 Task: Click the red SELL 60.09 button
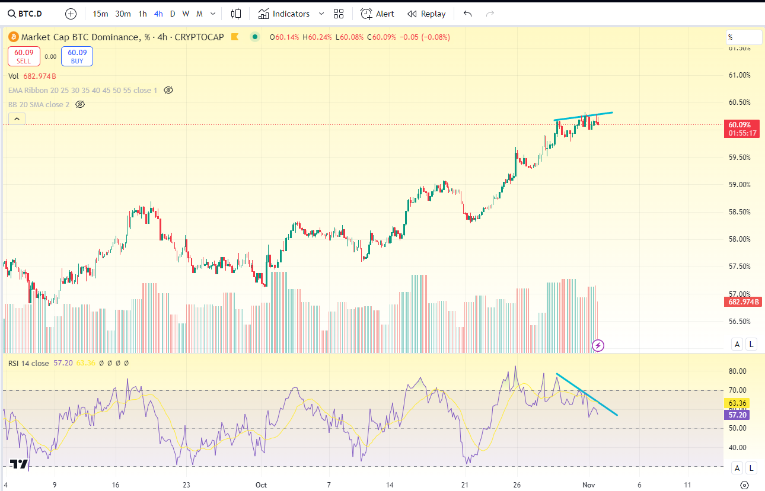point(24,56)
